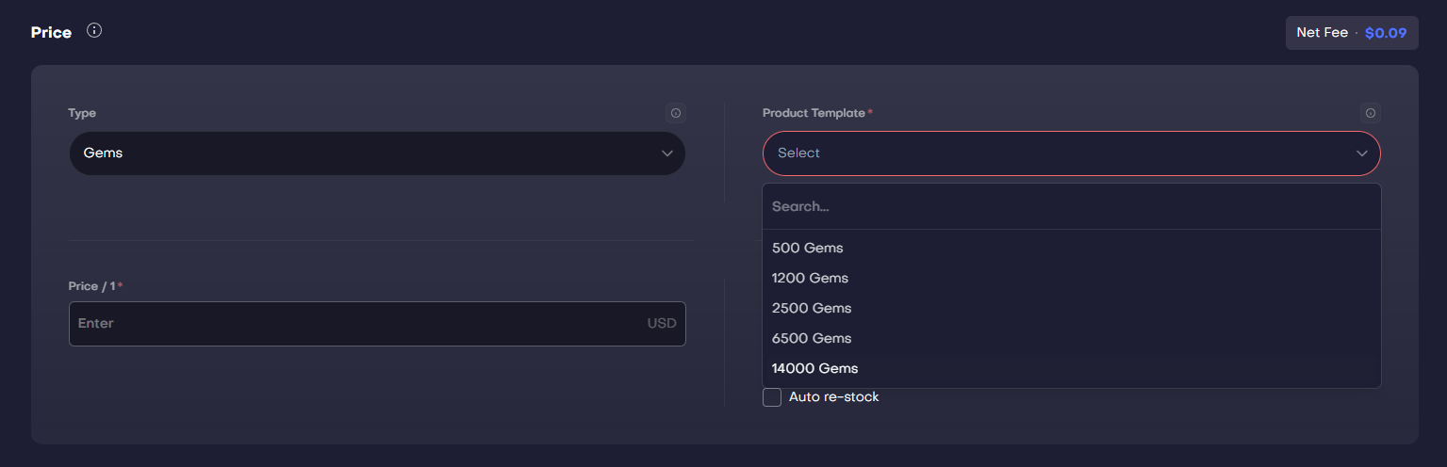Click the $0.09 fee amount

tap(1386, 32)
